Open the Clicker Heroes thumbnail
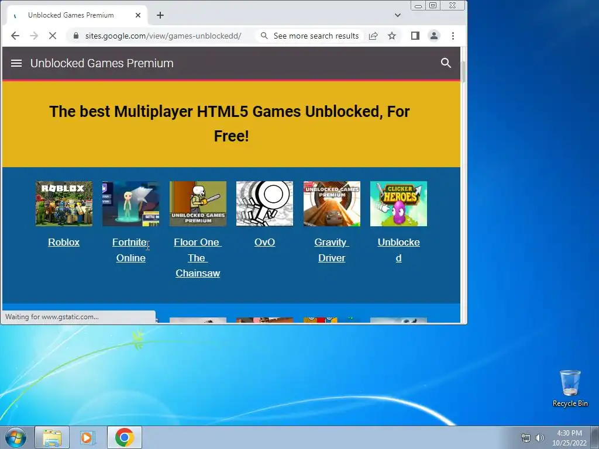The image size is (599, 449). click(398, 203)
